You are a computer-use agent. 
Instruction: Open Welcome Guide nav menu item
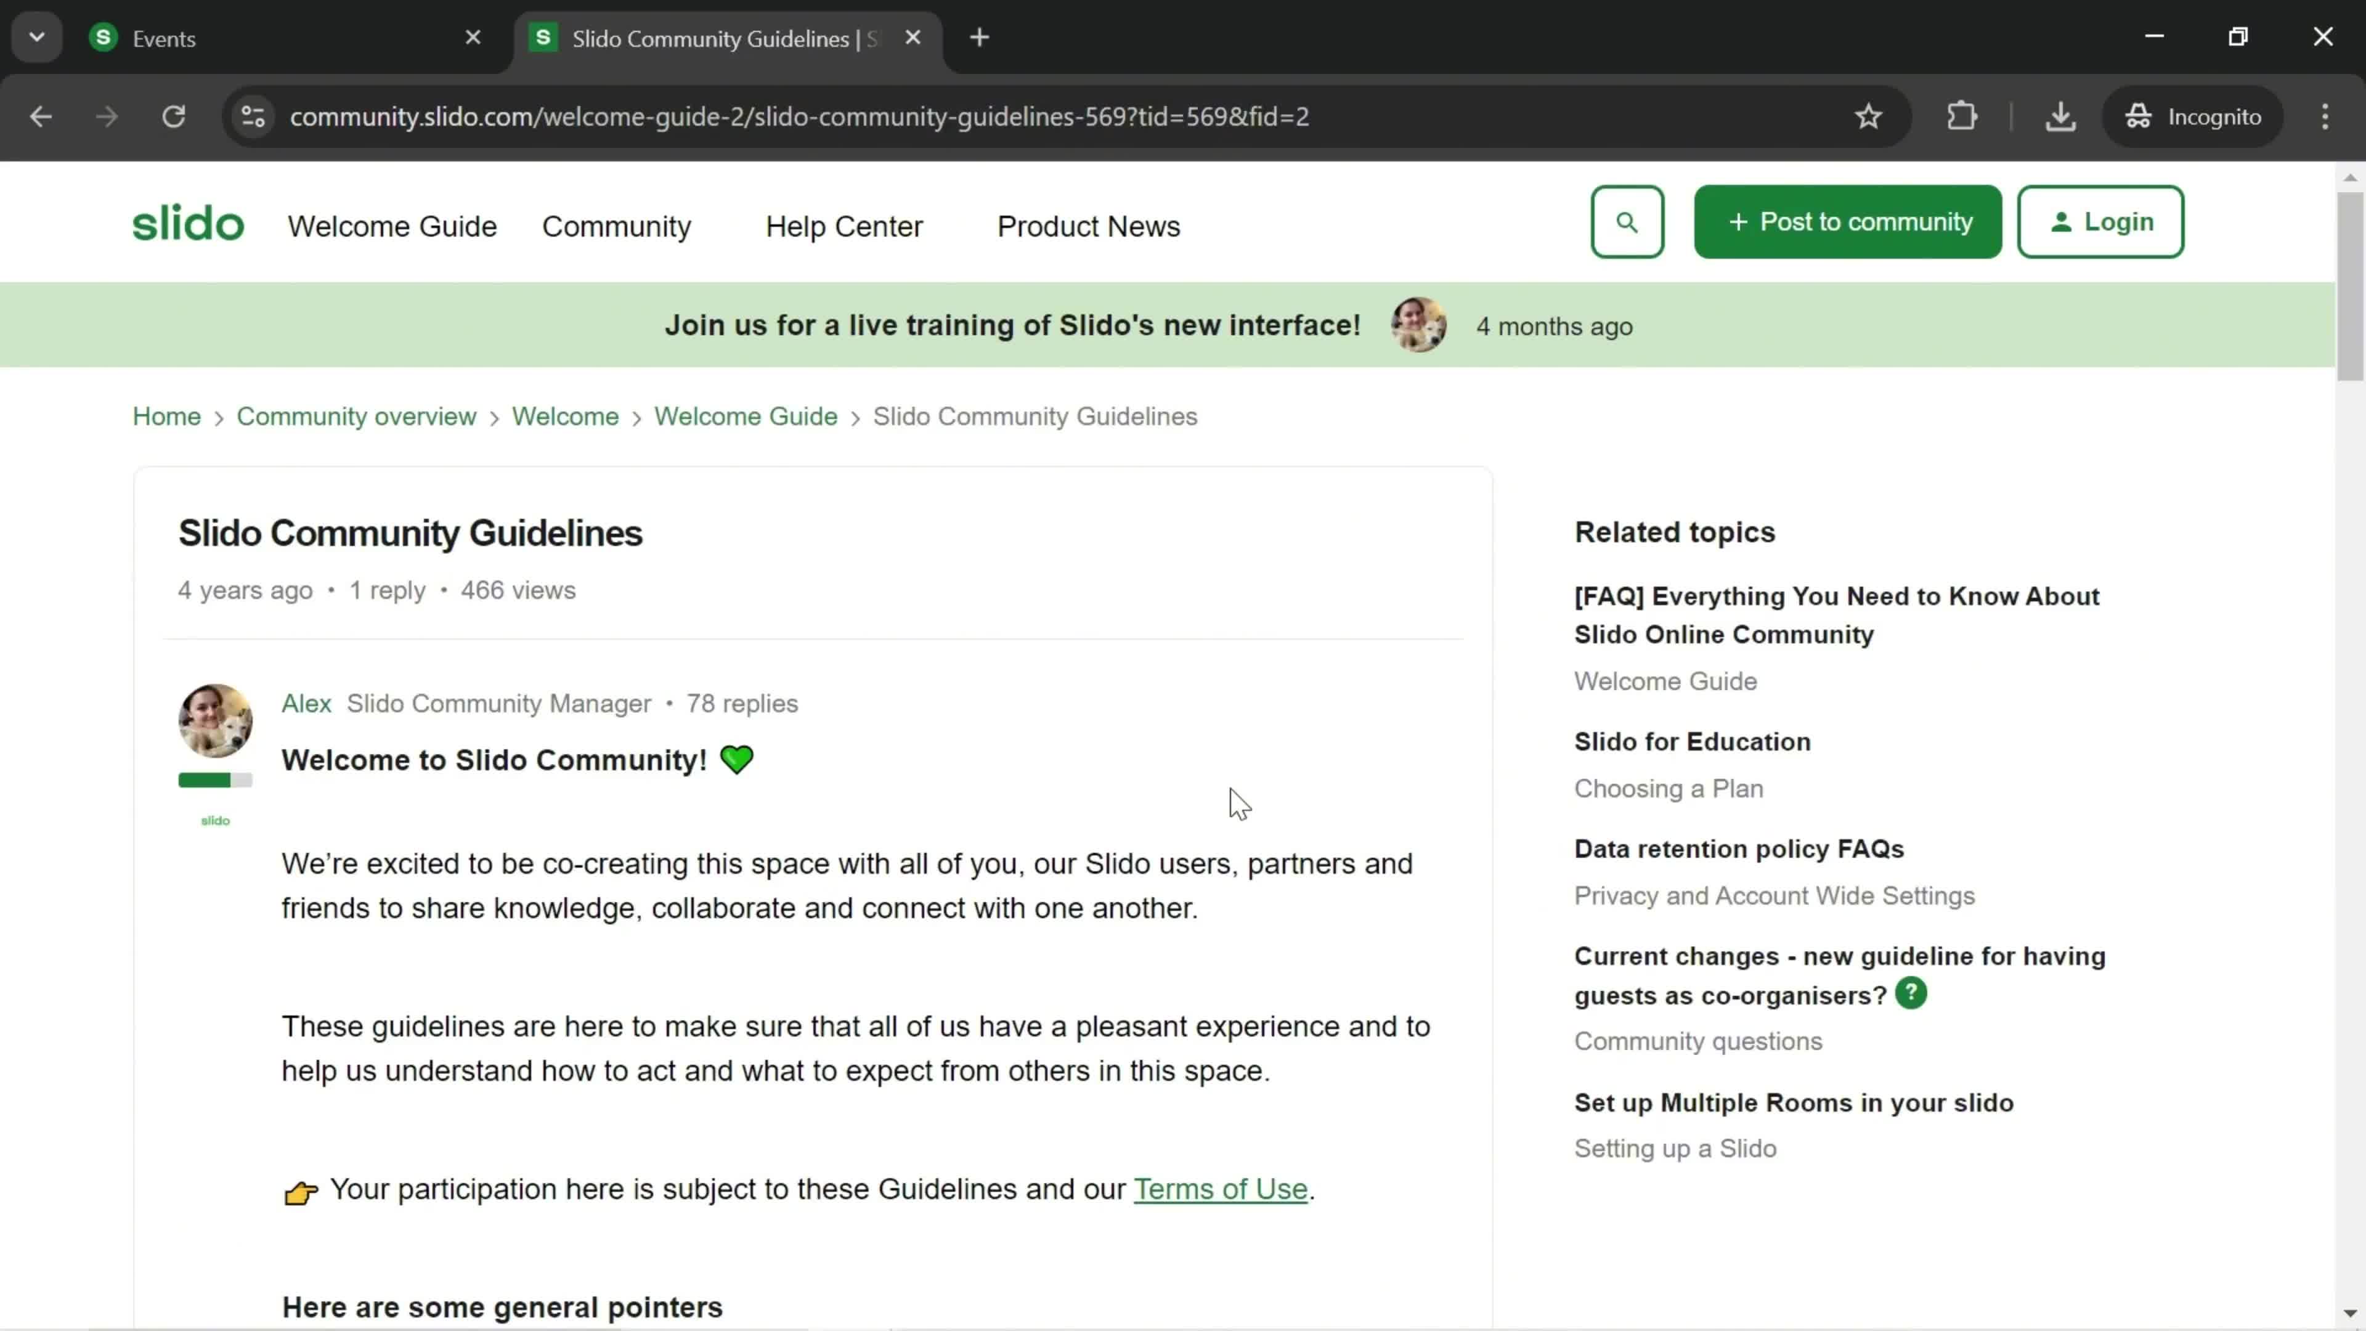(x=392, y=226)
